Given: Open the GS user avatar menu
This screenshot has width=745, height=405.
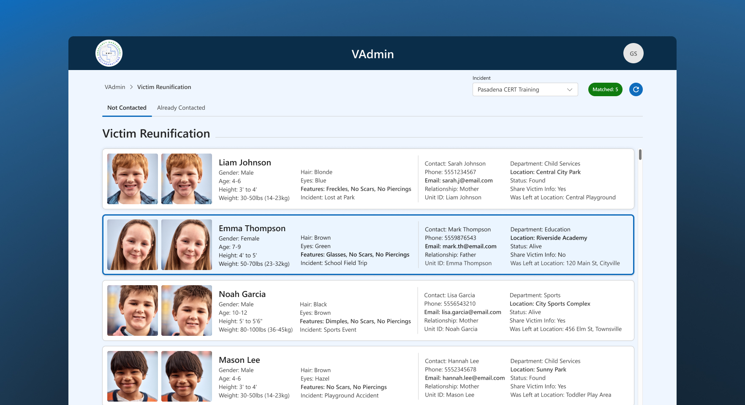Looking at the screenshot, I should point(633,53).
